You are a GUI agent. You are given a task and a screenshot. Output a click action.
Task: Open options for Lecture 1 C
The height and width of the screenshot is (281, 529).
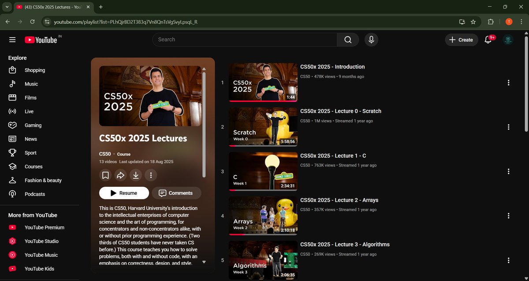(508, 171)
